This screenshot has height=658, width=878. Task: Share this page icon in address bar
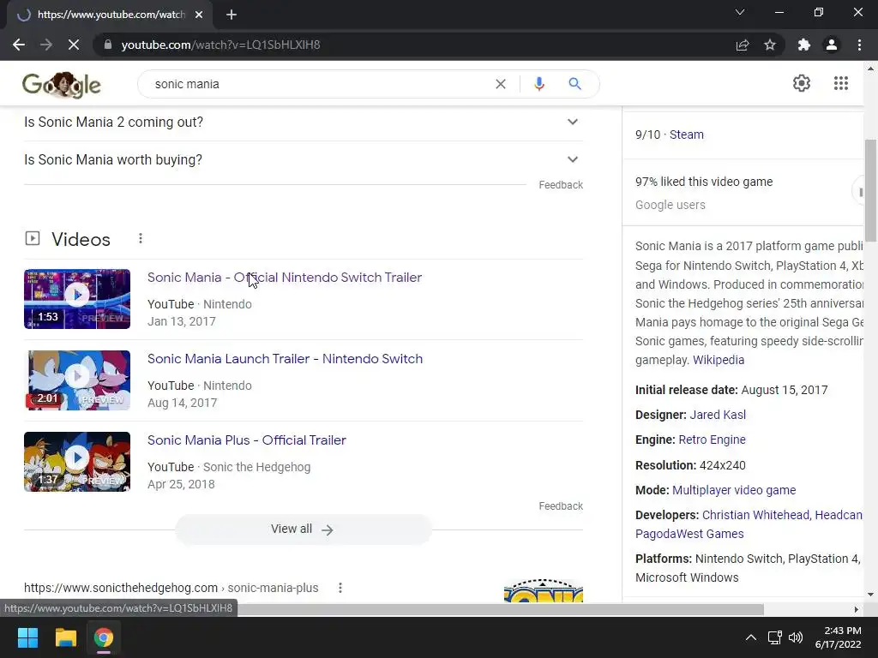pos(743,45)
